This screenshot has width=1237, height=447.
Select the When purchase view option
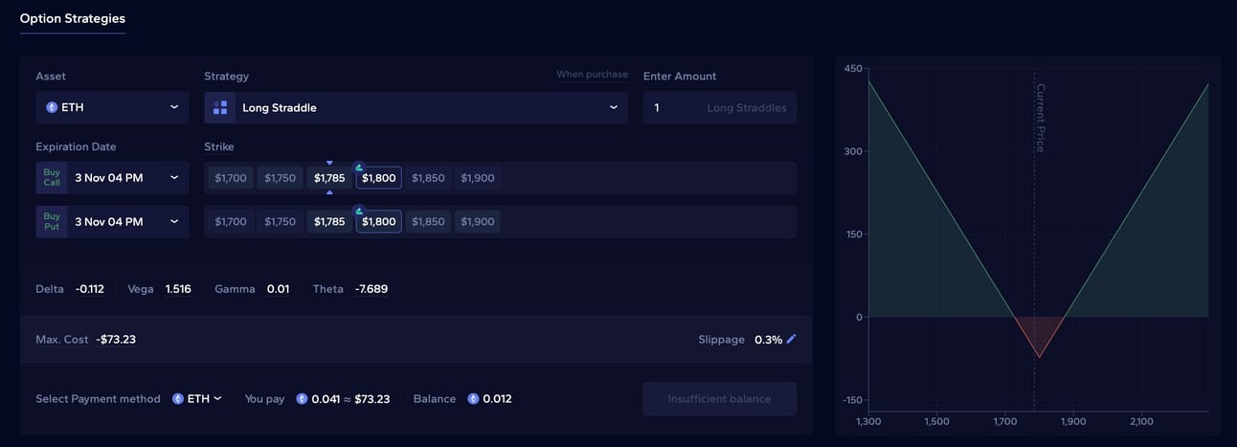click(x=592, y=75)
